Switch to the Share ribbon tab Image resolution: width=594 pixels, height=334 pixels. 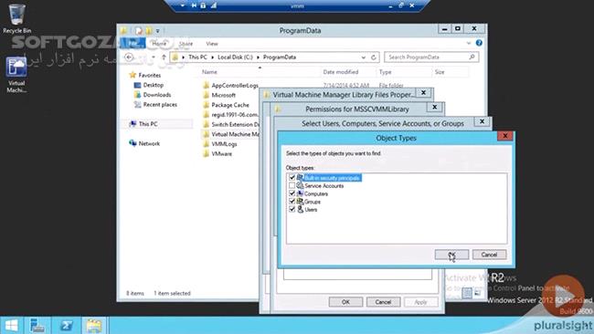point(186,44)
